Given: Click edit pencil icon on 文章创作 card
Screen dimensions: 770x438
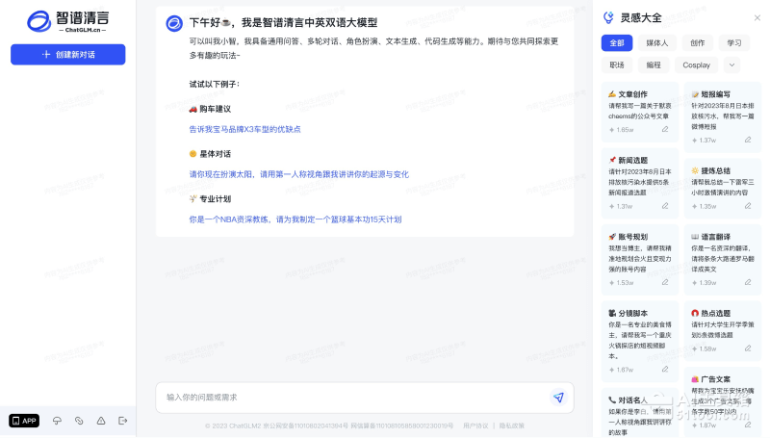Looking at the screenshot, I should coord(665,128).
